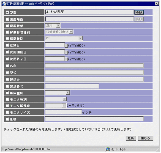The width and height of the screenshot is (161, 153).
Task: Uncheck the 部署 checkbox
Action: [x=7, y=12]
